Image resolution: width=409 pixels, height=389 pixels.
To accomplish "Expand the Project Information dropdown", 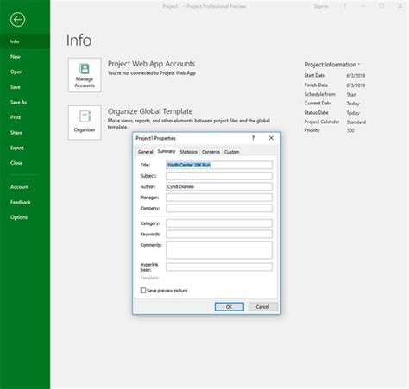I will point(332,65).
